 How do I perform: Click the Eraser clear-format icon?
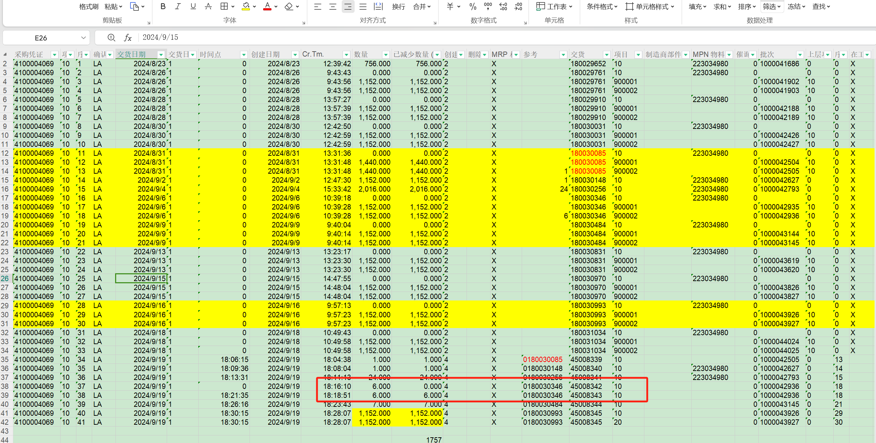click(x=289, y=6)
